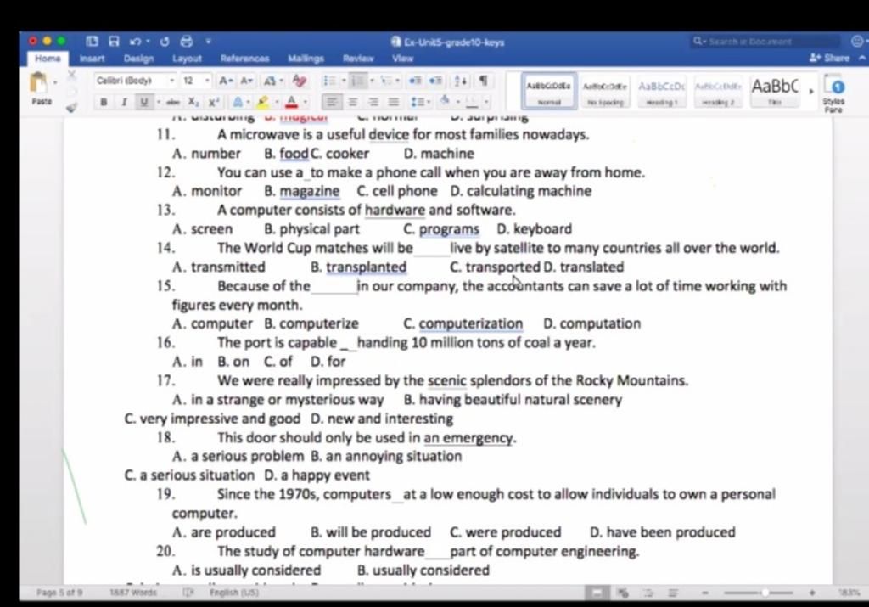Screen dimensions: 869x607
Task: Click the Print icon
Action: 187,41
